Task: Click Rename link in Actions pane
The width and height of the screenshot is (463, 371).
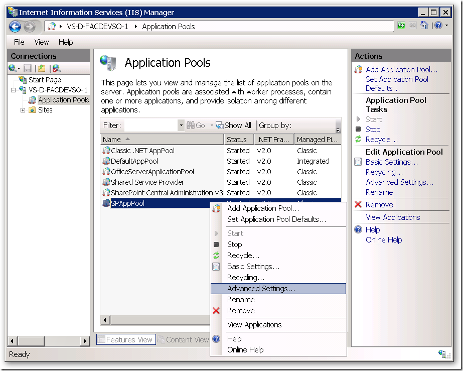Action: tap(379, 192)
